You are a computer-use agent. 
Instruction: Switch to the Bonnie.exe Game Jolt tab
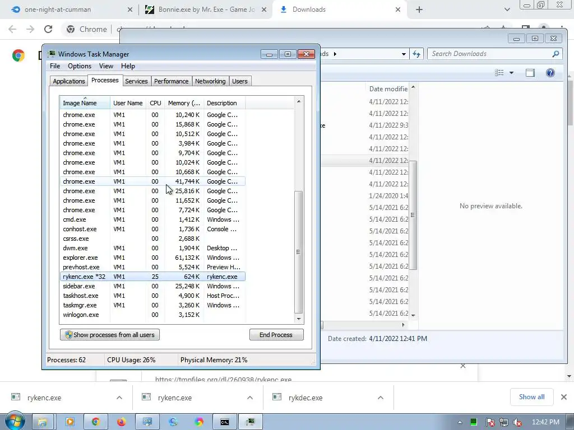[x=205, y=10]
